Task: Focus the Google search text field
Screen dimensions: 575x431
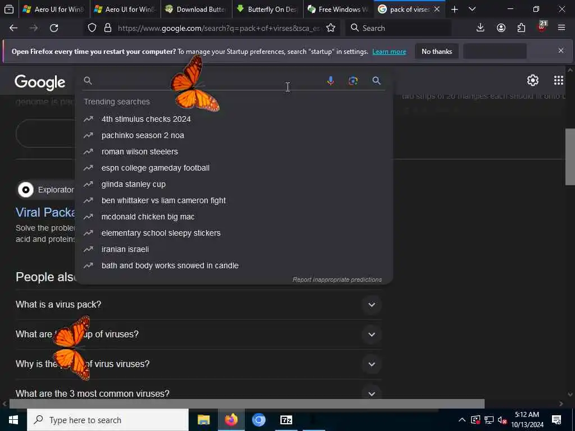Action: 209,81
